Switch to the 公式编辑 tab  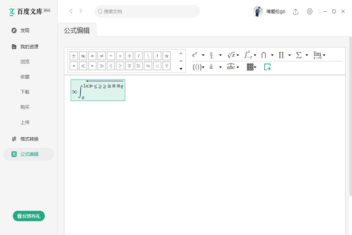[x=77, y=30]
